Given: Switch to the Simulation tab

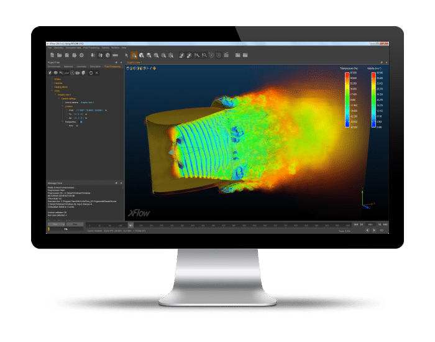Looking at the screenshot, I should point(95,67).
